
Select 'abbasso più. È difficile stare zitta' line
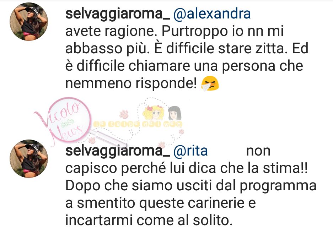[187, 49]
